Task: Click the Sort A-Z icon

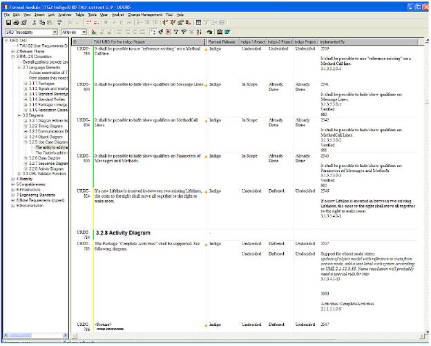Action: pos(199,32)
